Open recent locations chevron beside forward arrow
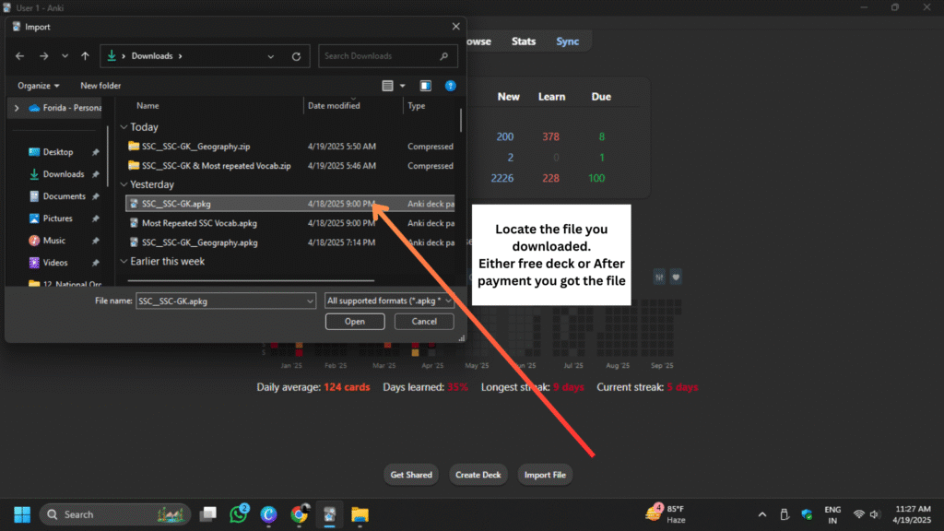Image resolution: width=944 pixels, height=531 pixels. pos(65,56)
